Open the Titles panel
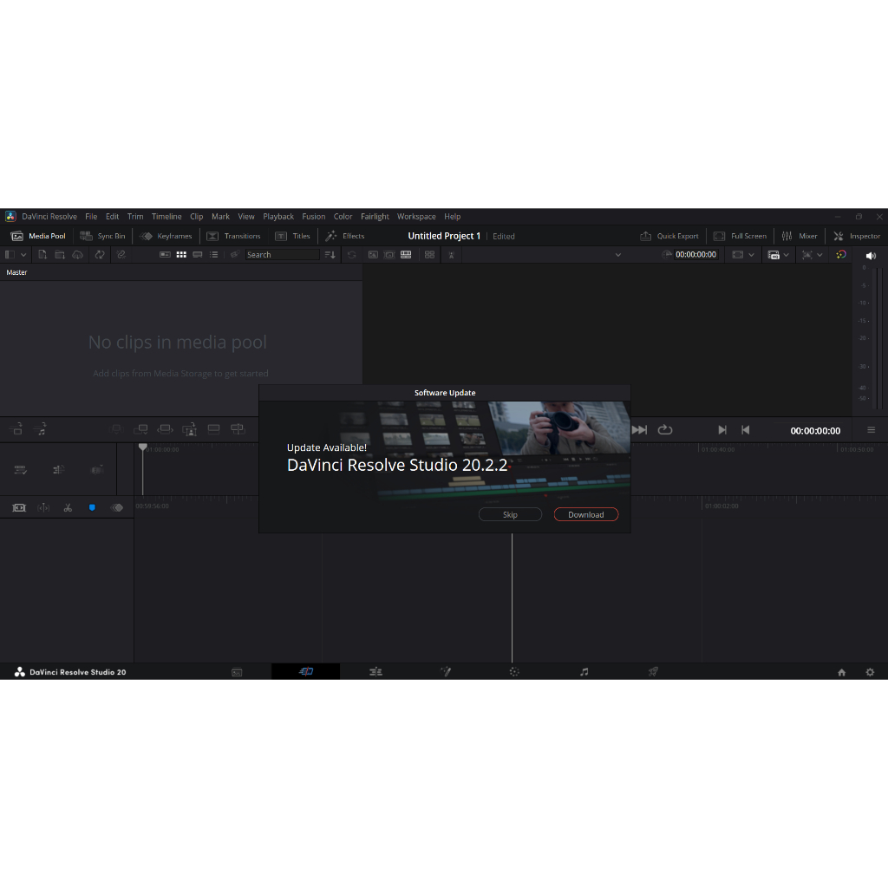The width and height of the screenshot is (888, 888). pos(293,236)
